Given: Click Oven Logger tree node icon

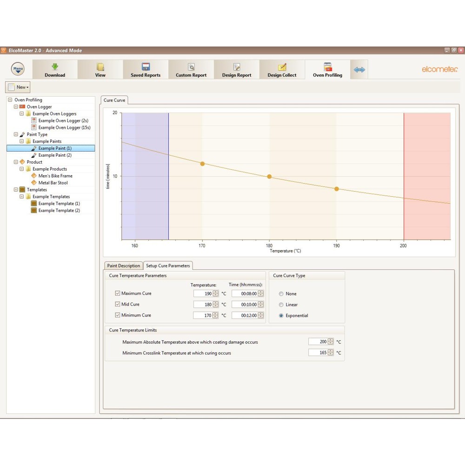Looking at the screenshot, I should pos(22,106).
